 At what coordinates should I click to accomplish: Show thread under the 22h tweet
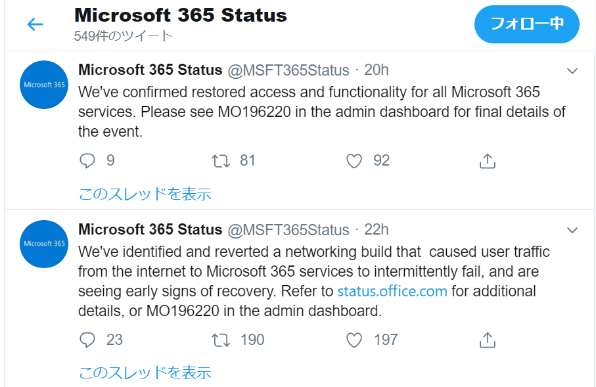(x=145, y=373)
